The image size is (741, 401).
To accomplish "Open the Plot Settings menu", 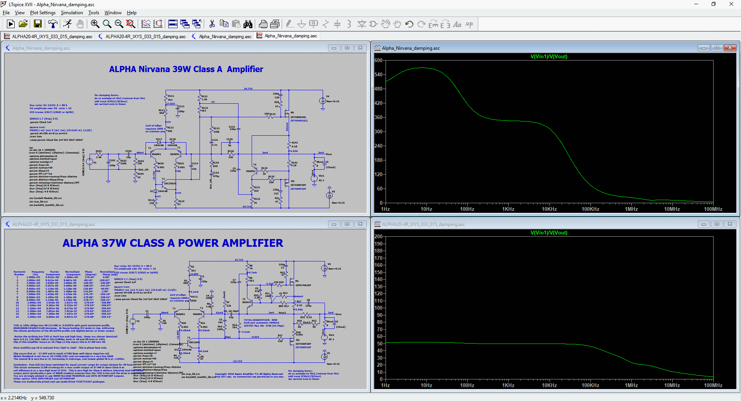I will pos(43,13).
